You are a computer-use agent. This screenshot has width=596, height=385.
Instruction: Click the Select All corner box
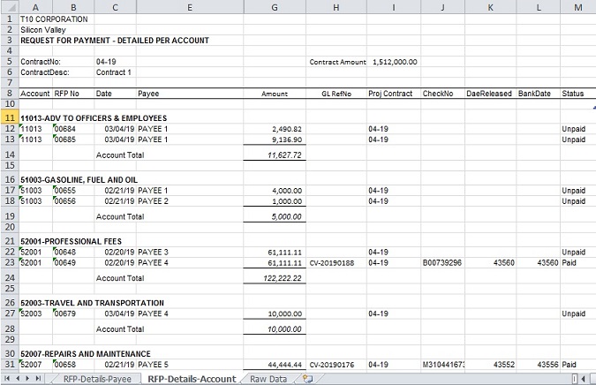8,6
